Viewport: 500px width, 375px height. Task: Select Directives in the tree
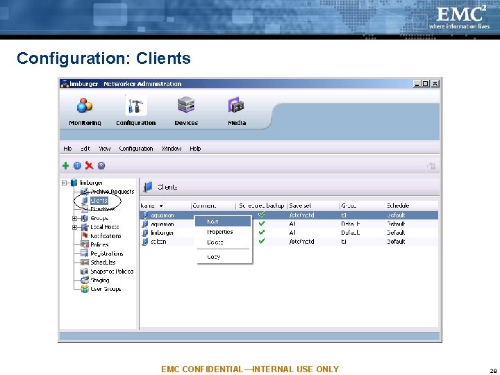102,209
